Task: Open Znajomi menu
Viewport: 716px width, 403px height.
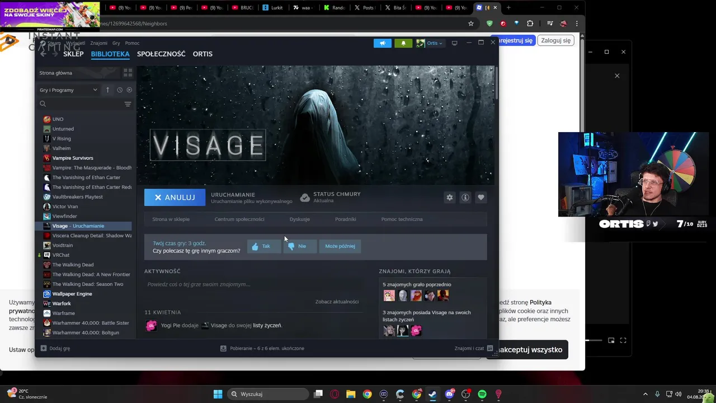Action: 98,43
